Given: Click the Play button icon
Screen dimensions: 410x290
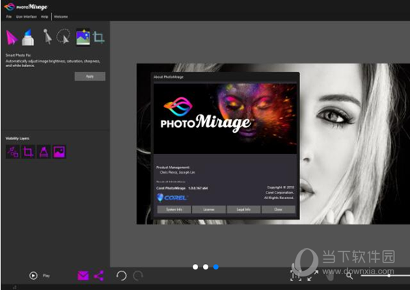Looking at the screenshot, I should (x=33, y=276).
